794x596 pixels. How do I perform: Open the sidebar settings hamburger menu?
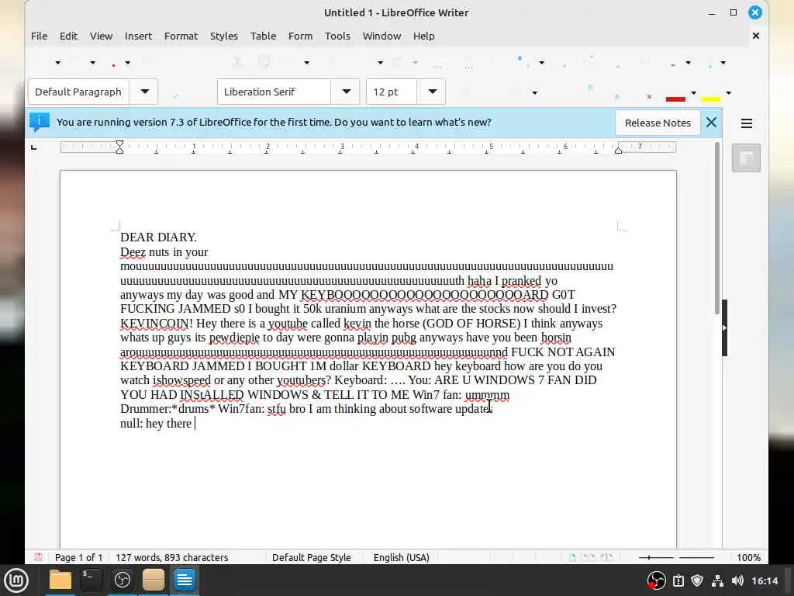click(747, 123)
